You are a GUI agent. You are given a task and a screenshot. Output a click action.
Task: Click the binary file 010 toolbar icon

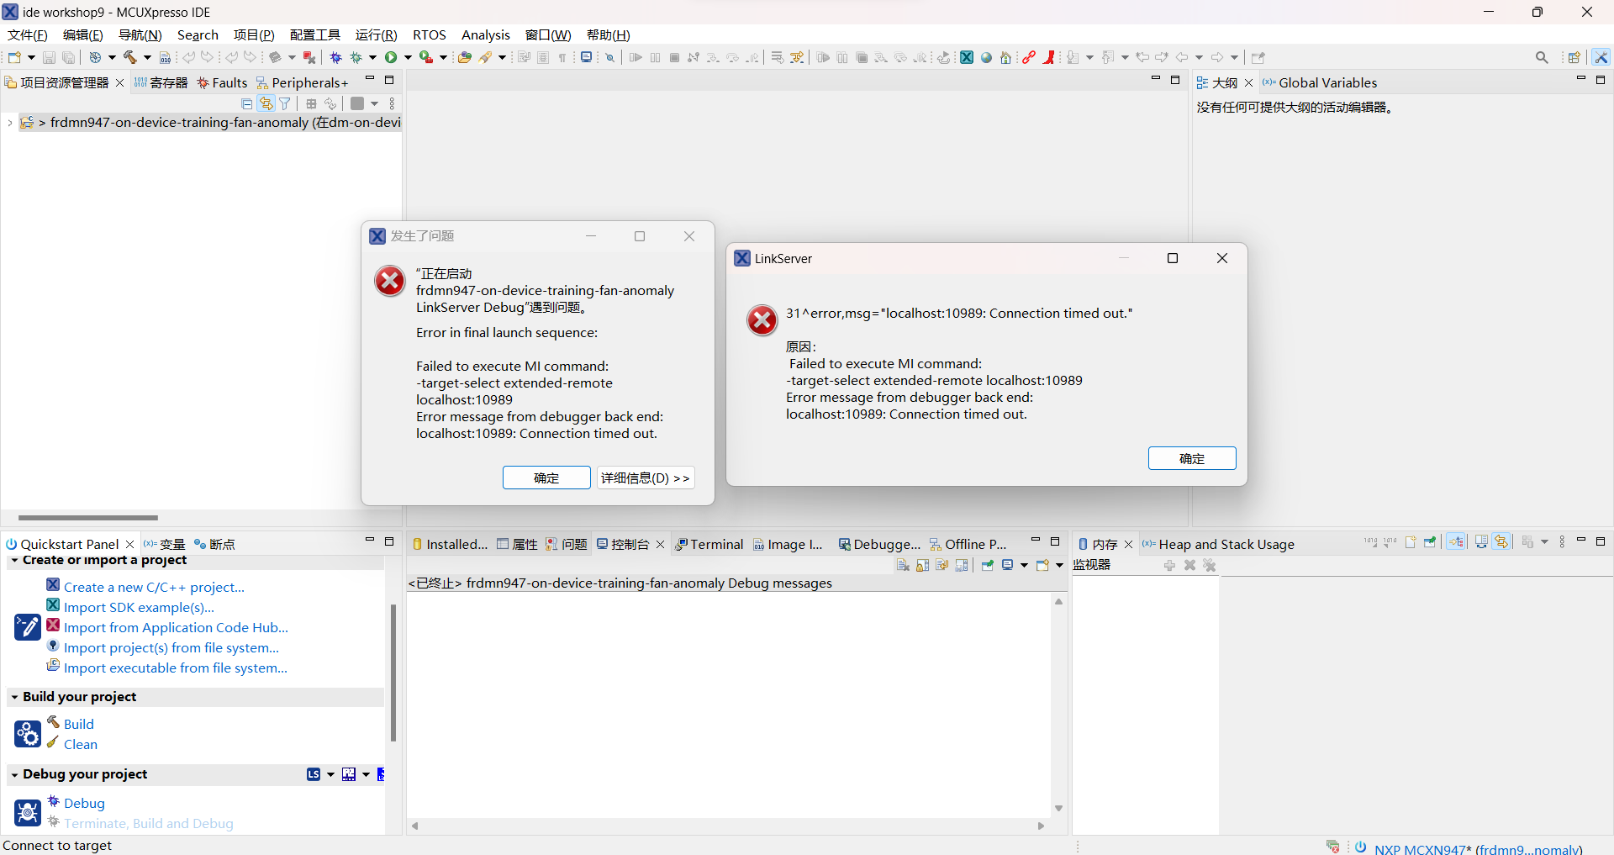coord(166,57)
